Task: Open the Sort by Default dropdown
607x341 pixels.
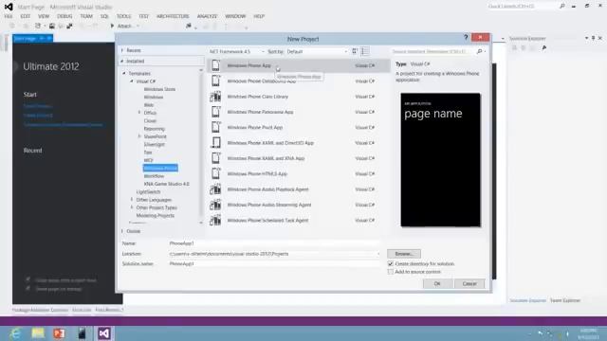Action: (x=317, y=51)
